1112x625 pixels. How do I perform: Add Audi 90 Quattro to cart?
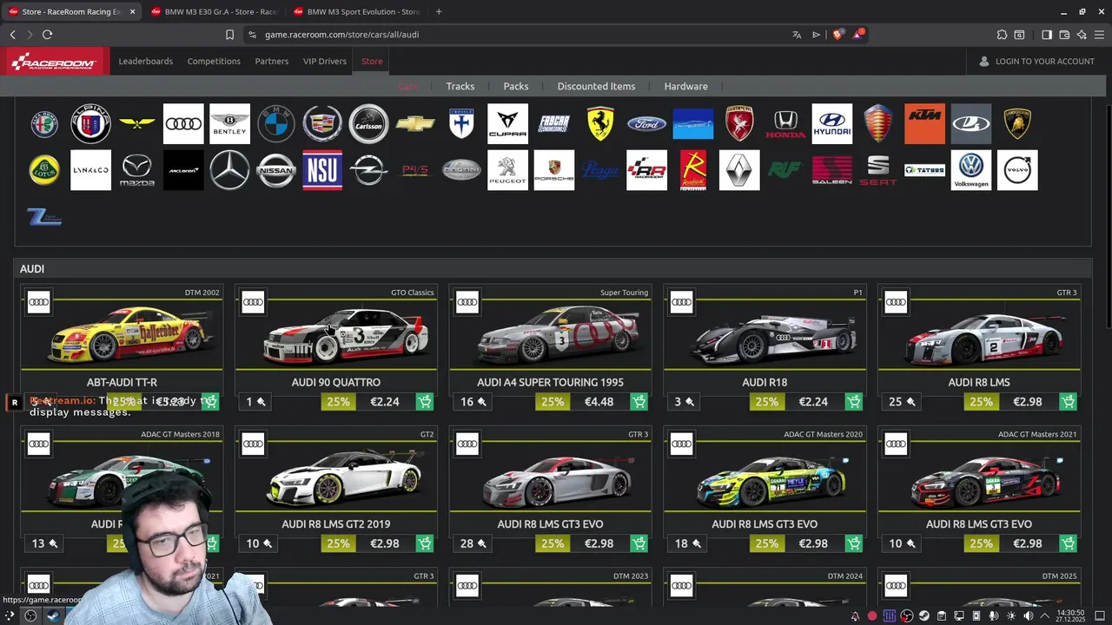pyautogui.click(x=425, y=402)
